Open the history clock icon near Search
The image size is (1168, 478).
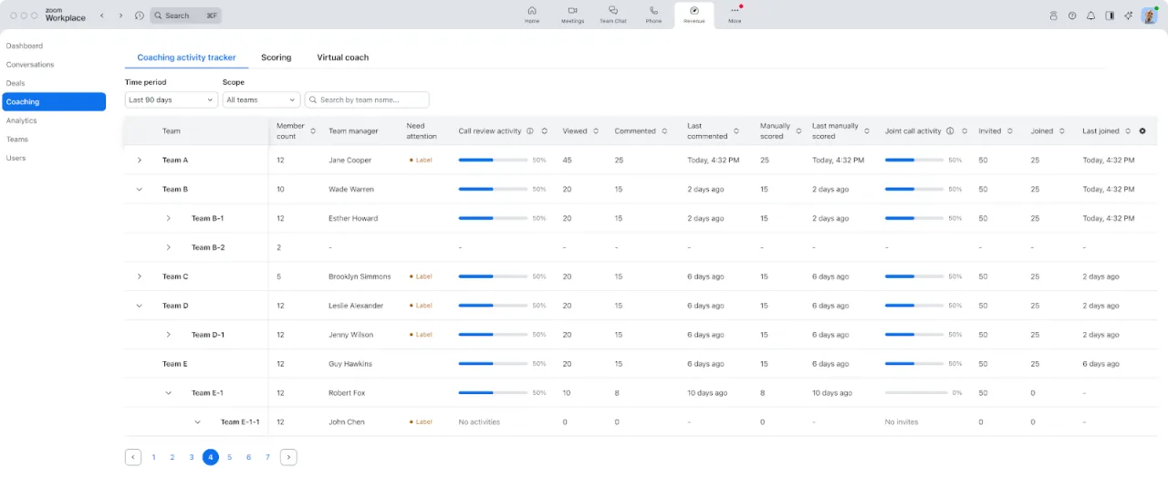click(139, 16)
